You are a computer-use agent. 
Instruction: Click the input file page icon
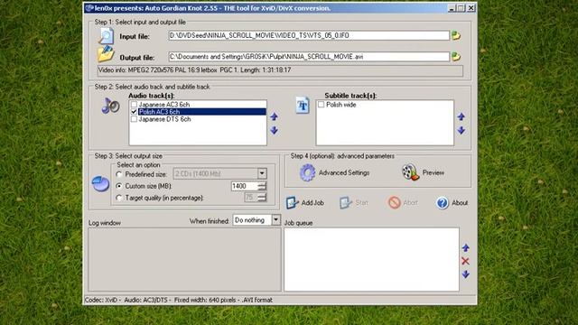click(x=107, y=36)
